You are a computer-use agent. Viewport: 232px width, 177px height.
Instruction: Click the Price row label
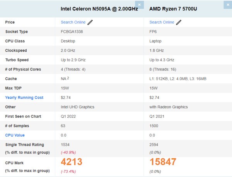[x=10, y=22]
